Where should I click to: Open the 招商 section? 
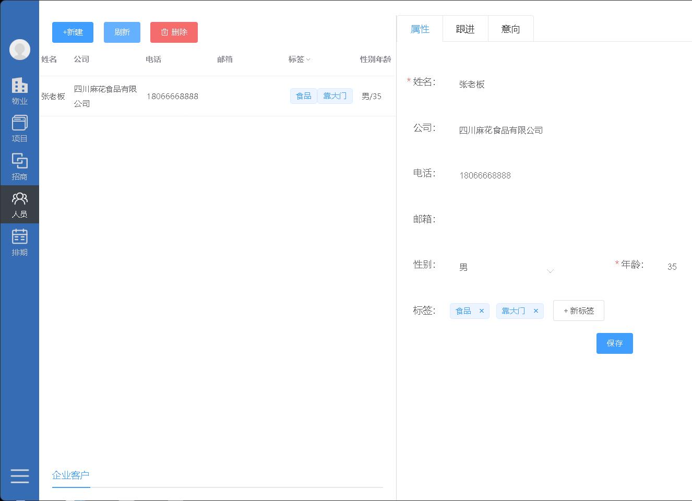[x=19, y=166]
